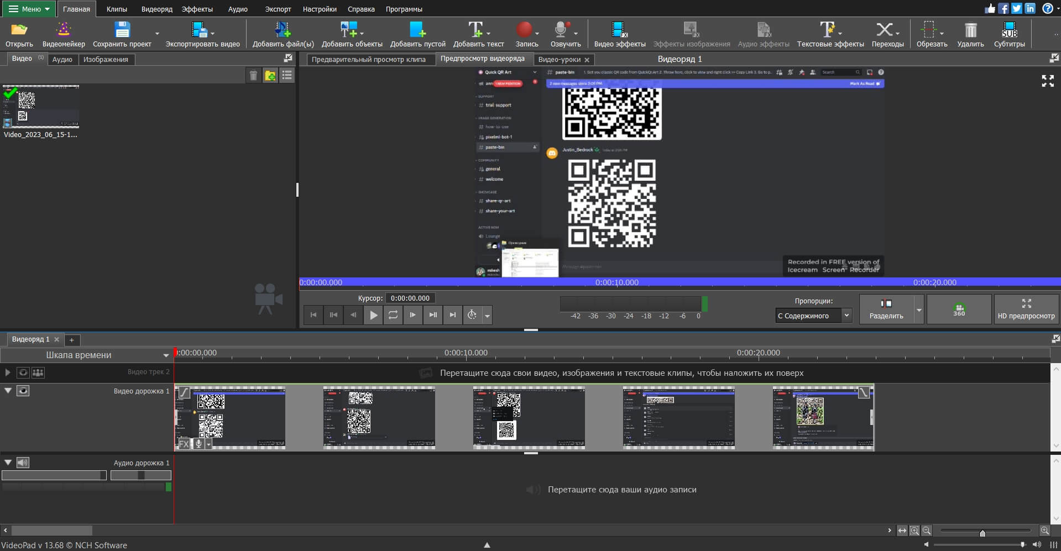Click the fit timeline to window arrows icon
1061x551 pixels.
[x=902, y=531]
